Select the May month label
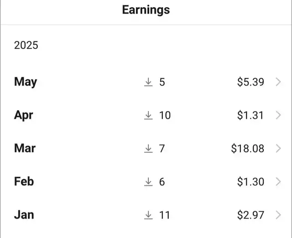 click(26, 82)
